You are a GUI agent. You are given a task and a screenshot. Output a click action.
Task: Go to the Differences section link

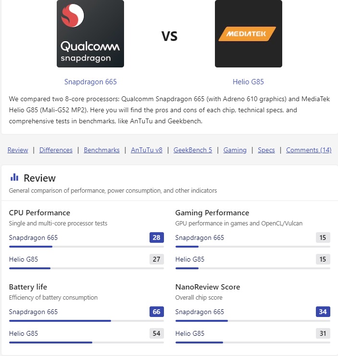point(56,150)
